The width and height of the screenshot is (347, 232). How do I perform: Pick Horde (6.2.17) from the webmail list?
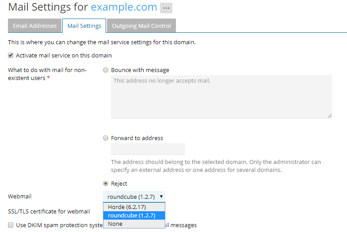click(x=127, y=207)
